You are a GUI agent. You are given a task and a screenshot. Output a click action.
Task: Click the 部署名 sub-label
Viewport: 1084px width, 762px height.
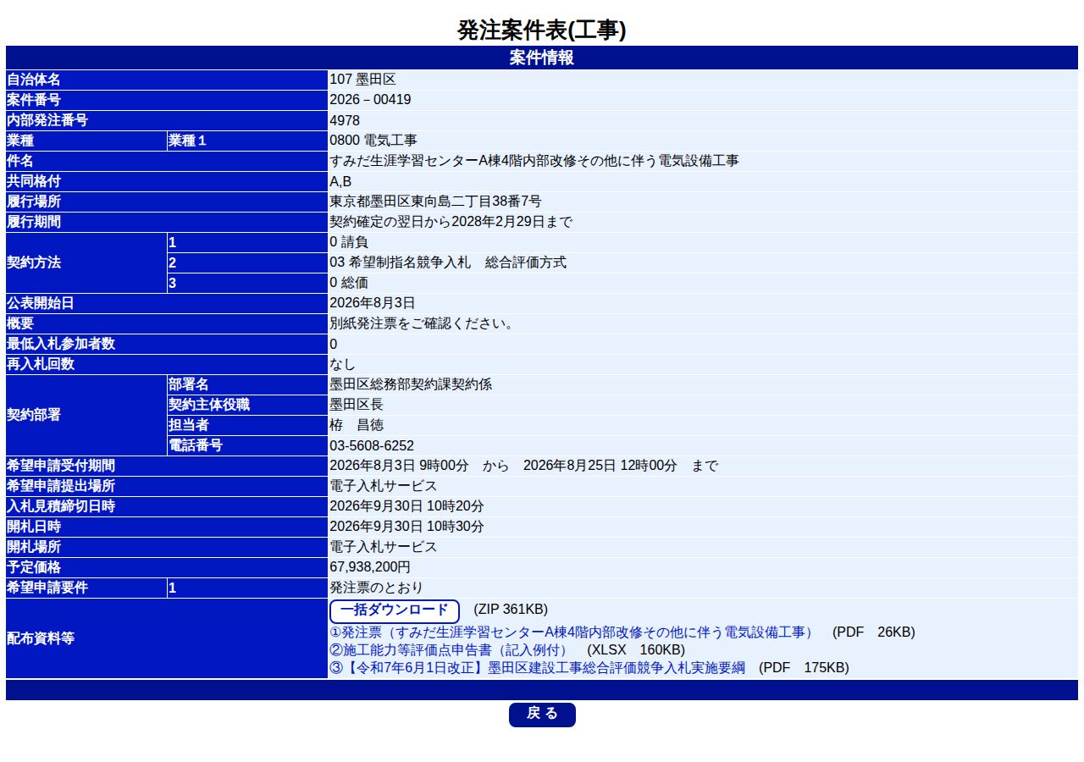pos(247,384)
